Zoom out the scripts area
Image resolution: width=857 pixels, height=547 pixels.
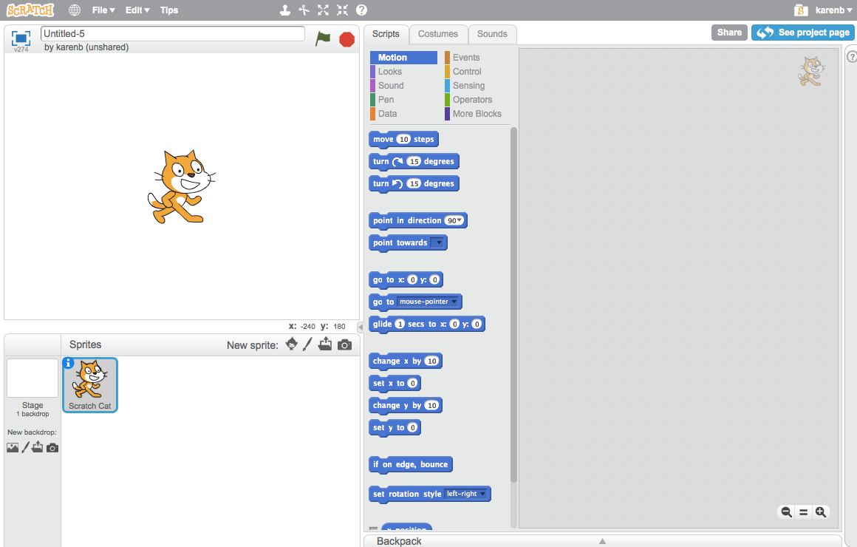[786, 512]
